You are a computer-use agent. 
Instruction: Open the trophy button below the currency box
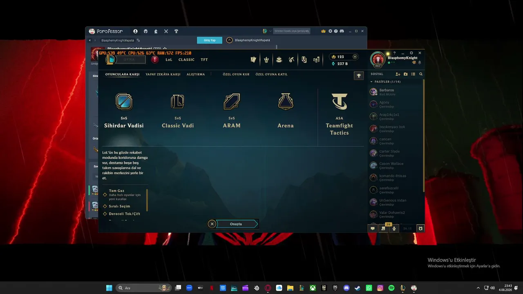tap(359, 76)
